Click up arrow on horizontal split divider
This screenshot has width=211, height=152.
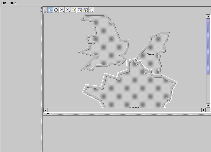click(x=45, y=114)
